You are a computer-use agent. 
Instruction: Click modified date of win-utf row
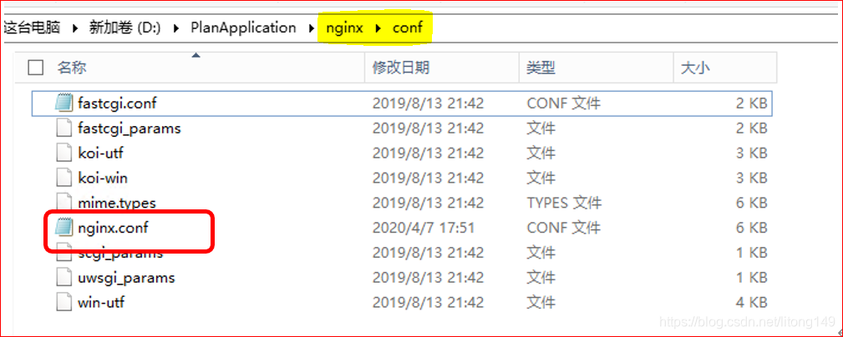[429, 302]
